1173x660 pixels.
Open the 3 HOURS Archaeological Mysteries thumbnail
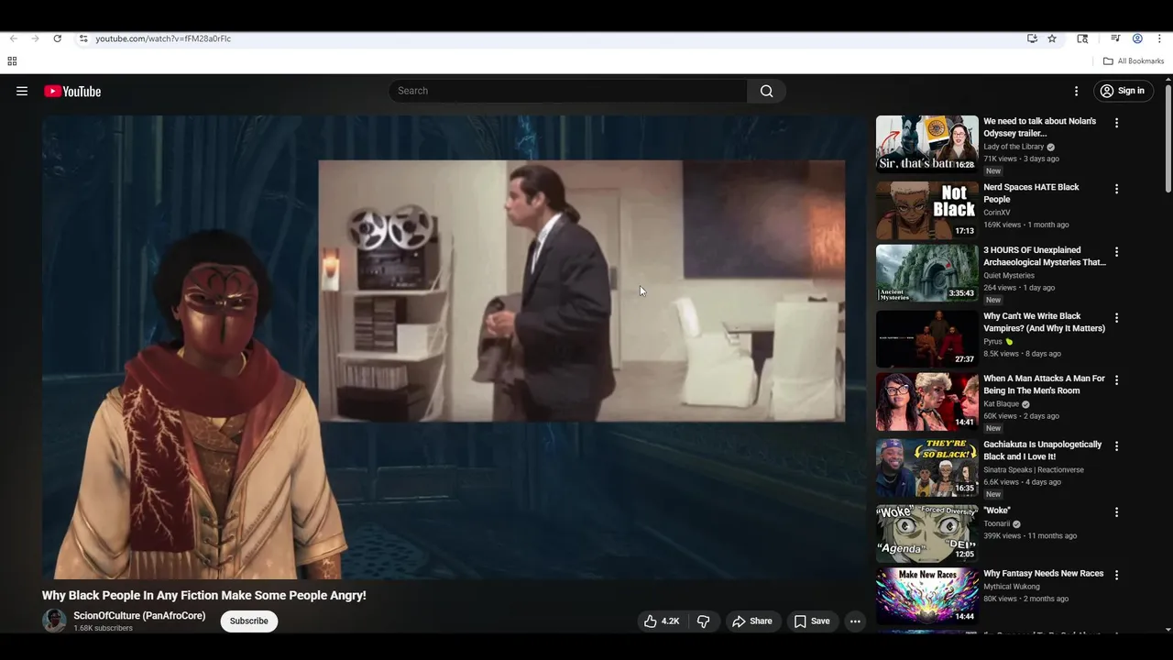tap(926, 272)
